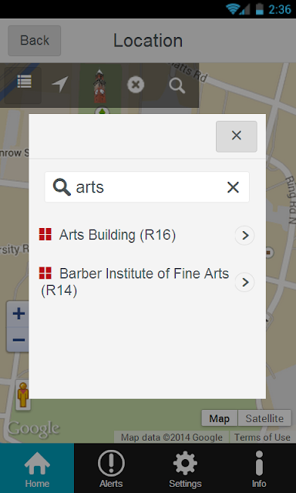The width and height of the screenshot is (296, 493).
Task: Close the search popup dialog
Action: click(x=236, y=136)
